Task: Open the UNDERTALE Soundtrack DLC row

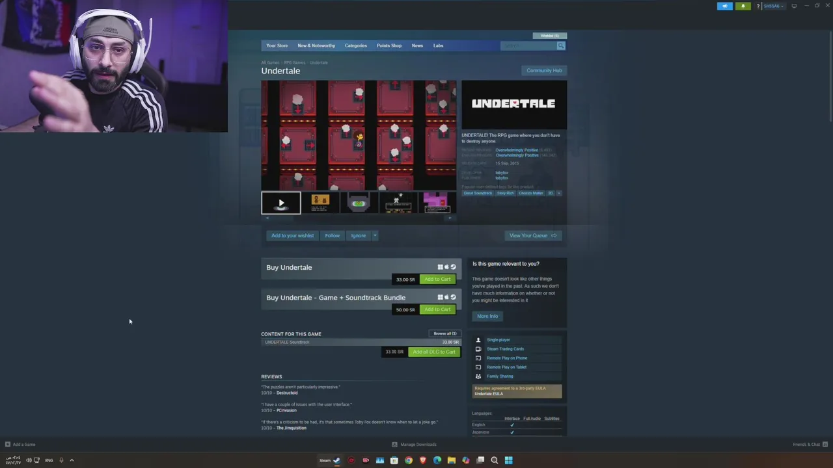Action: tap(361, 342)
